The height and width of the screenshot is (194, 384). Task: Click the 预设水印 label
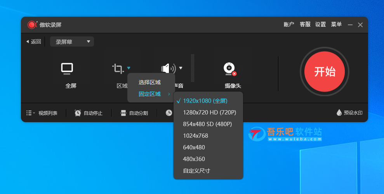point(353,113)
